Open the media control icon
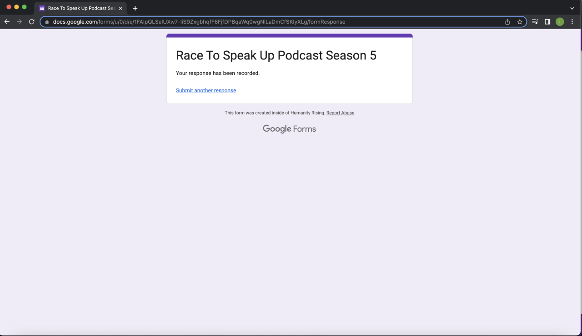Viewport: 582px width, 336px height. coord(535,22)
